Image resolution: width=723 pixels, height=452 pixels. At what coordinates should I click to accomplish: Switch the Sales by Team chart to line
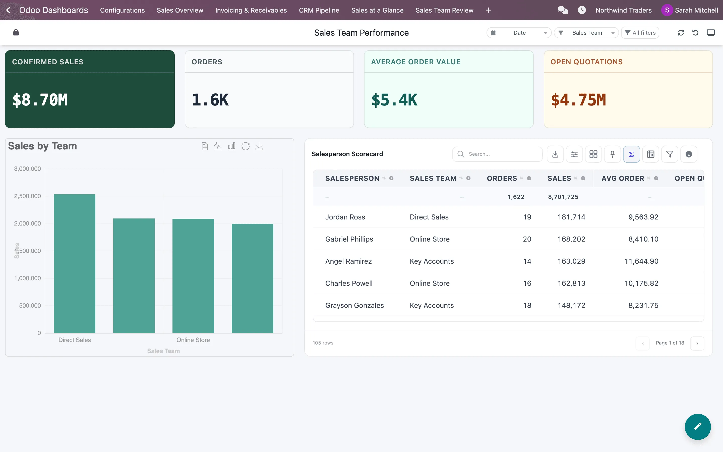(x=218, y=146)
